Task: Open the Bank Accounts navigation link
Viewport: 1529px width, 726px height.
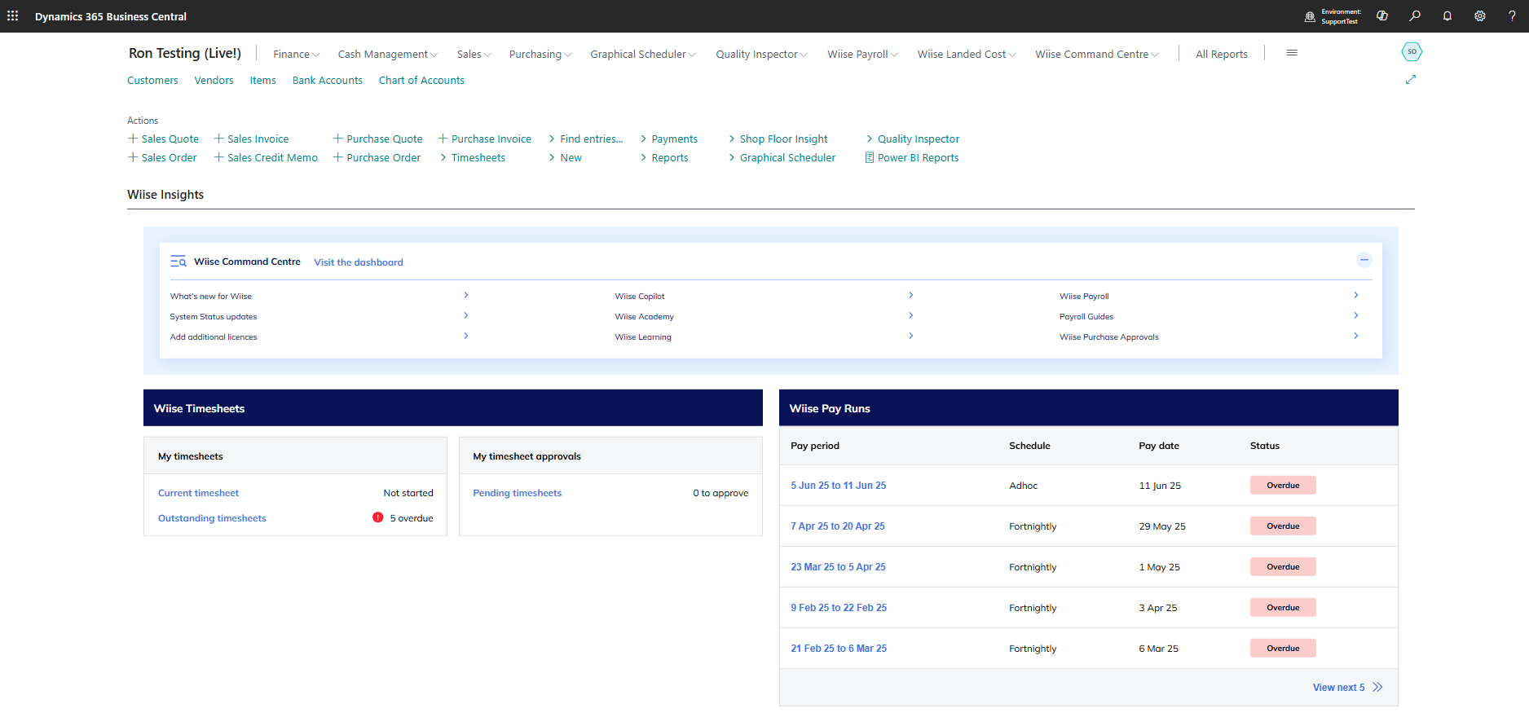Action: click(x=328, y=80)
